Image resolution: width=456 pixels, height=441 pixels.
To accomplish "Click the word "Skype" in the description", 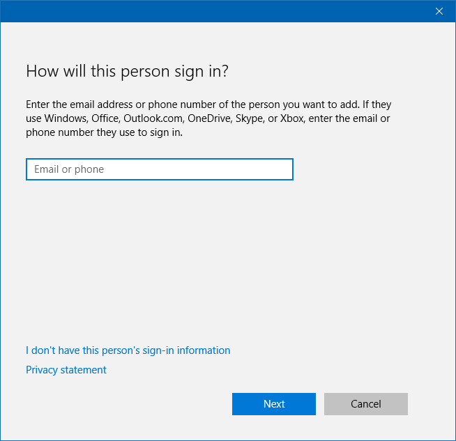I will [x=250, y=118].
